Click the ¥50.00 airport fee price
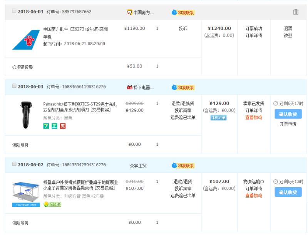Viewport: 308px width, 235px height. pyautogui.click(x=134, y=66)
